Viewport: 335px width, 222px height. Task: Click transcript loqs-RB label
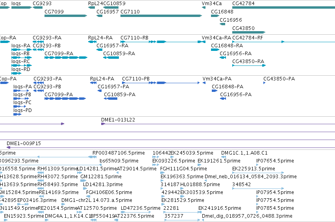click(20, 54)
